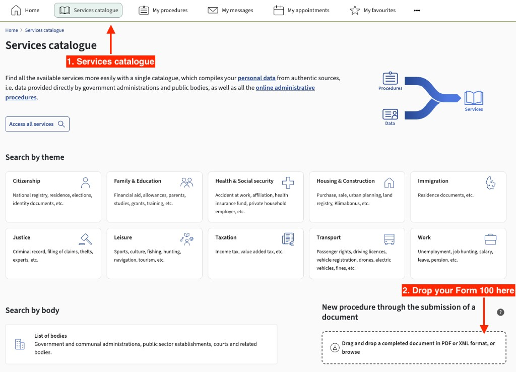Image resolution: width=516 pixels, height=372 pixels.
Task: Follow the personal data link
Action: (x=256, y=78)
